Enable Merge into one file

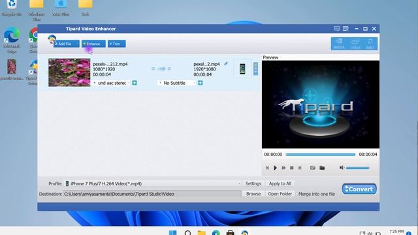[316, 194]
